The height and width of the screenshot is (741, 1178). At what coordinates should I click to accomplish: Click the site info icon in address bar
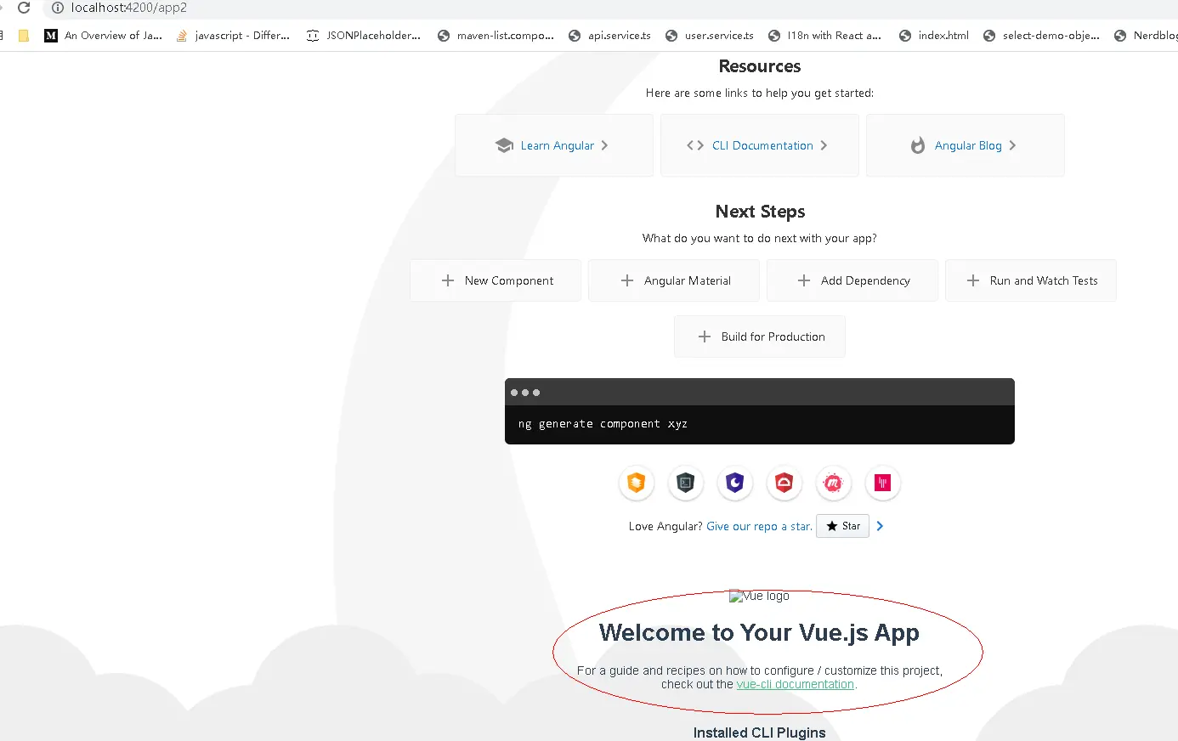coord(58,8)
